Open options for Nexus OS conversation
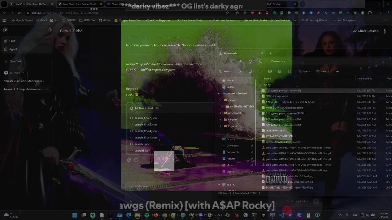This screenshot has height=220, width=392. [x=47, y=89]
